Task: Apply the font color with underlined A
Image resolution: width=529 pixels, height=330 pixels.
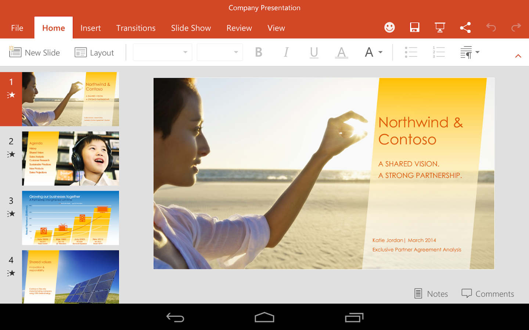Action: [x=341, y=52]
